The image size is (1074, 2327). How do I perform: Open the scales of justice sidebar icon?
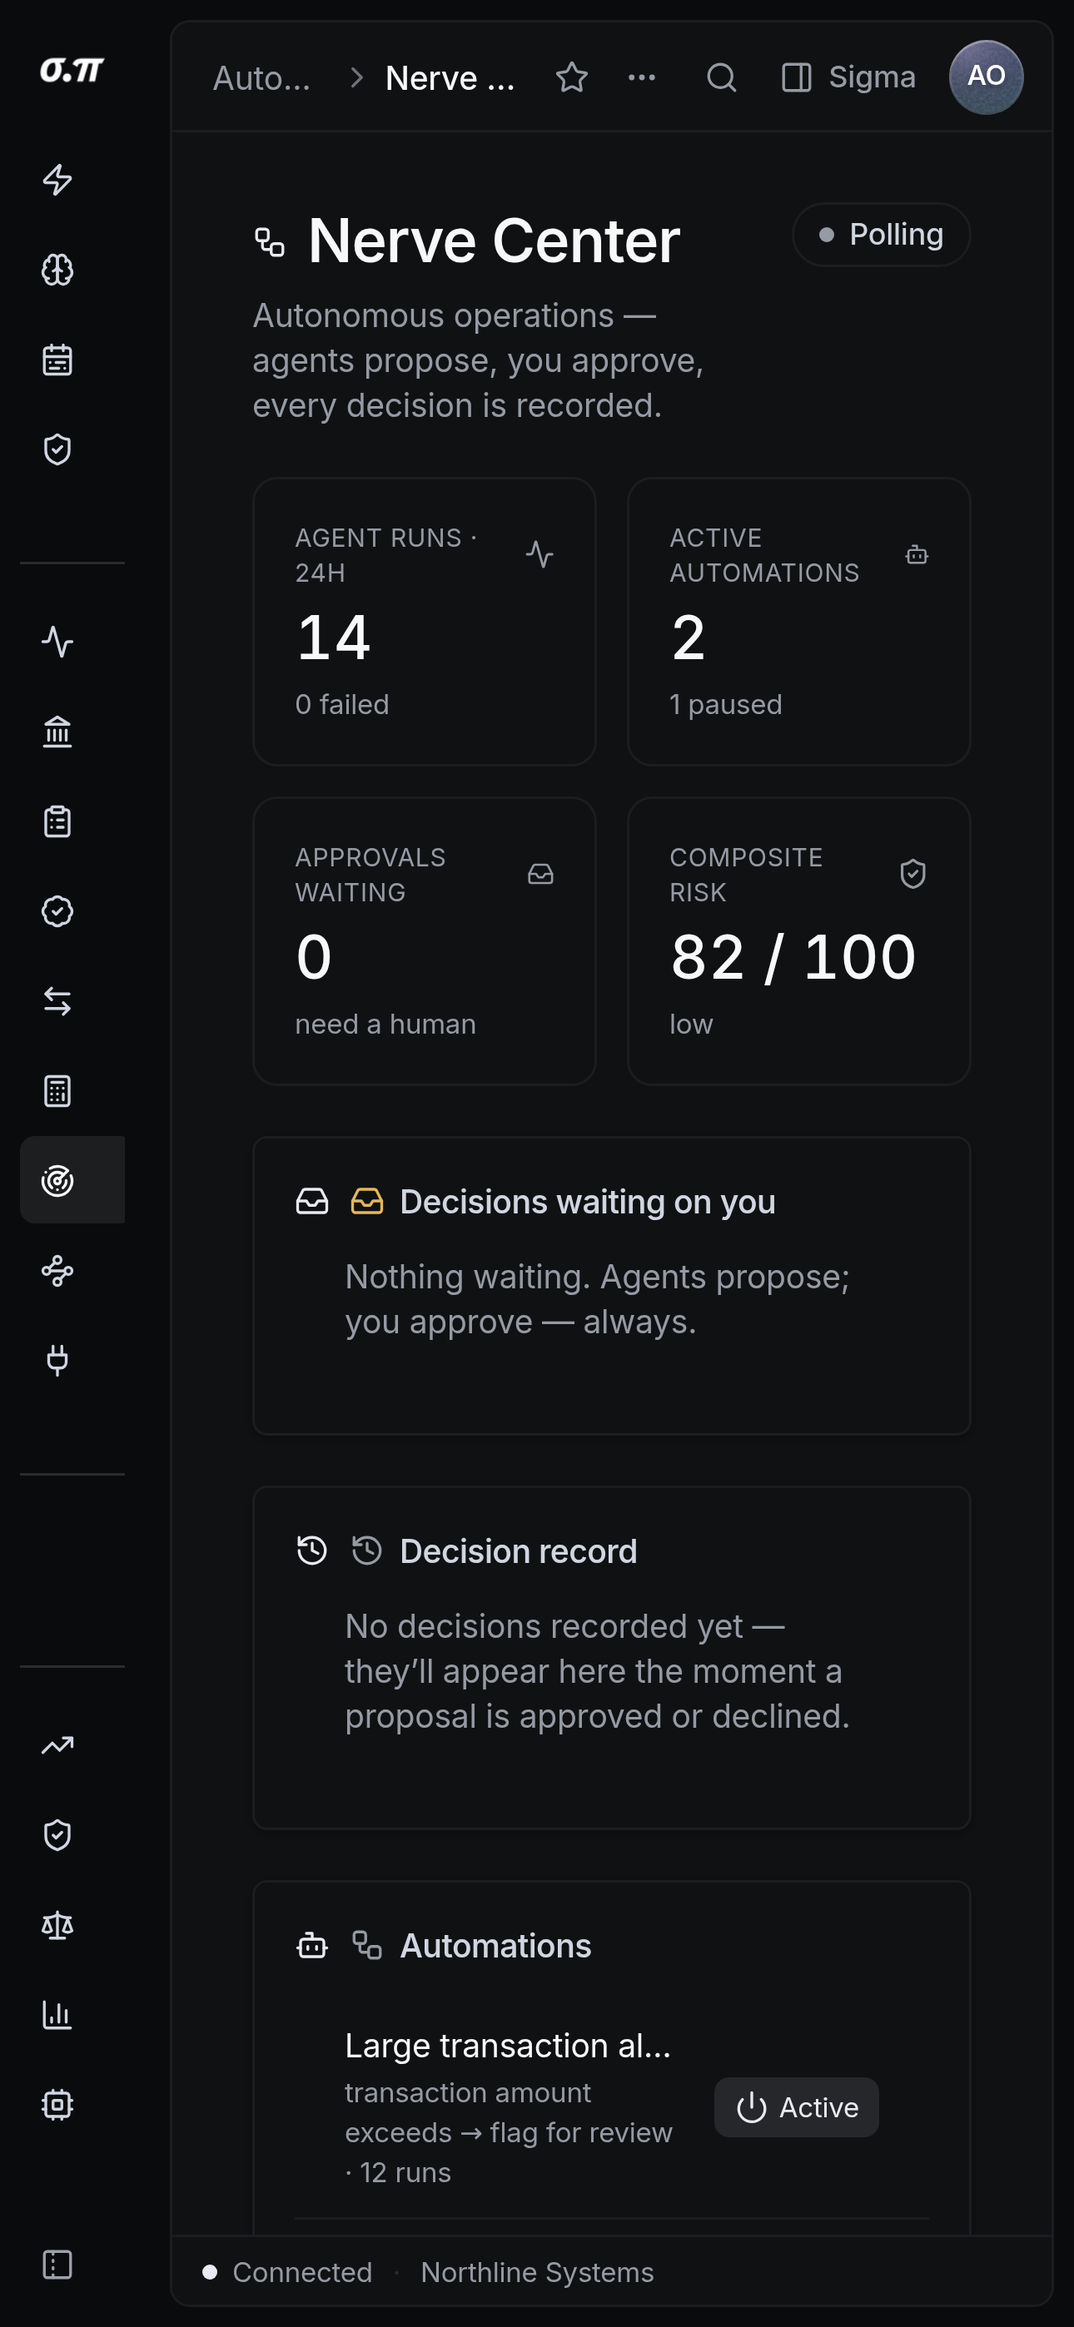pyautogui.click(x=57, y=1925)
